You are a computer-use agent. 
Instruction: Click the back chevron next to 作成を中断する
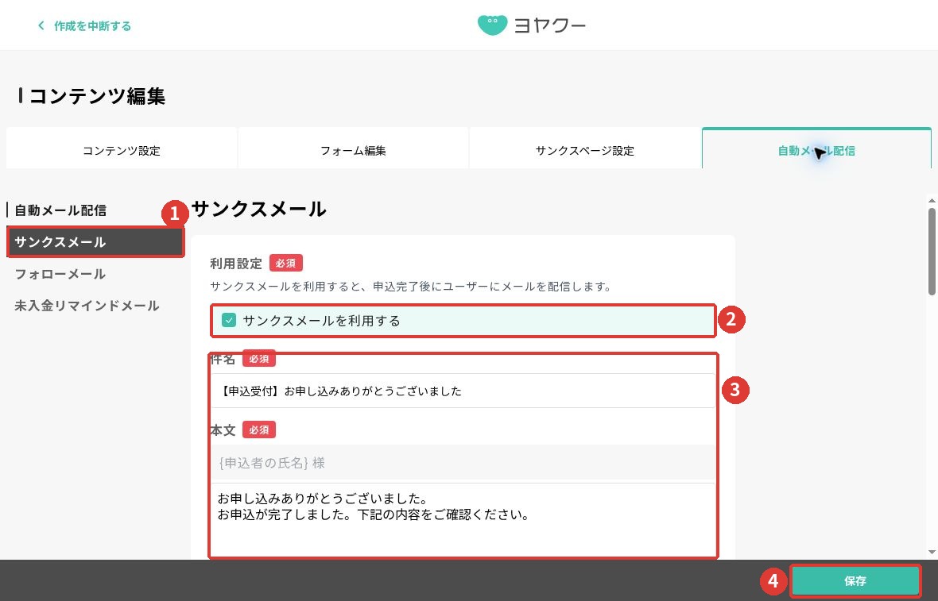[41, 25]
